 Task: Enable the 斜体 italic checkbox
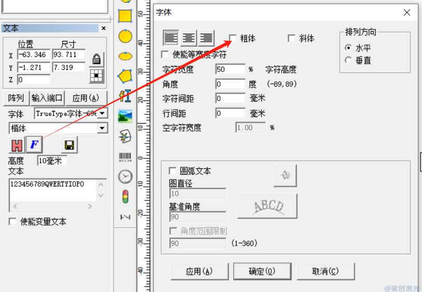292,38
